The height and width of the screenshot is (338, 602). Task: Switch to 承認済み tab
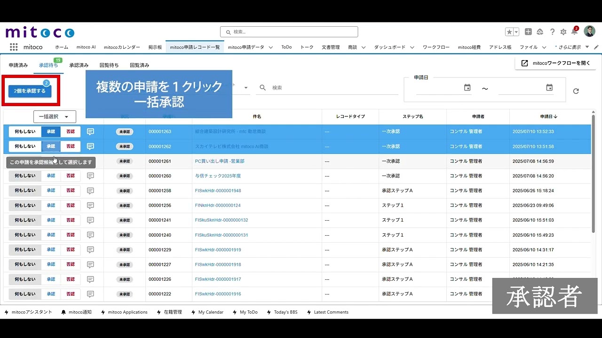point(79,65)
